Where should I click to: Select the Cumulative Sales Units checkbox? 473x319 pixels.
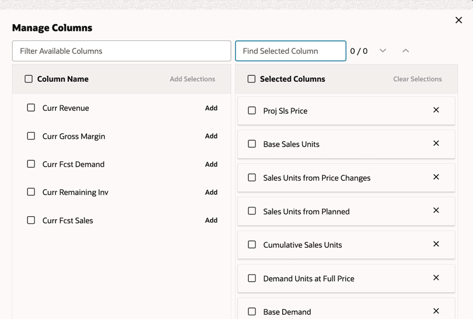(x=252, y=245)
